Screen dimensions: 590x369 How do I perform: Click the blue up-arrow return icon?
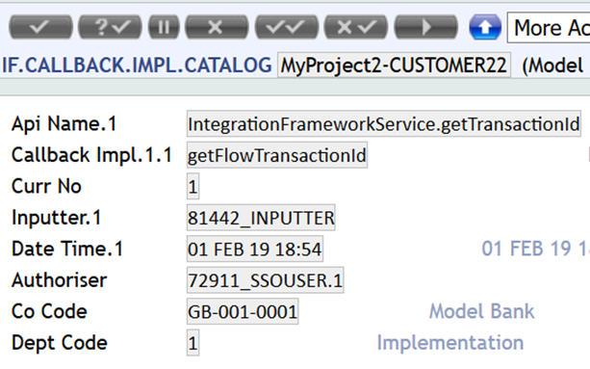pyautogui.click(x=485, y=27)
